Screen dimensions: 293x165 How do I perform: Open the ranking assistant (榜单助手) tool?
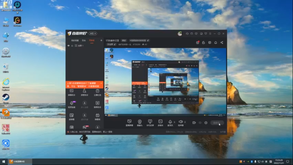pyautogui.click(x=97, y=104)
